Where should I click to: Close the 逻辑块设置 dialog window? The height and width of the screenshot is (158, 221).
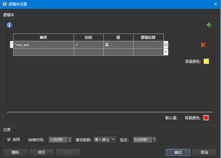(x=215, y=4)
